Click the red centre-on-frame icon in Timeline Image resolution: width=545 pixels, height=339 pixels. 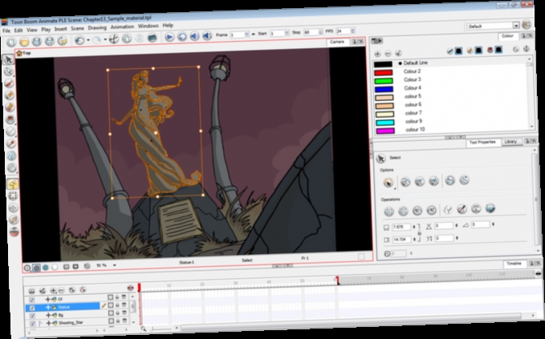130,288
